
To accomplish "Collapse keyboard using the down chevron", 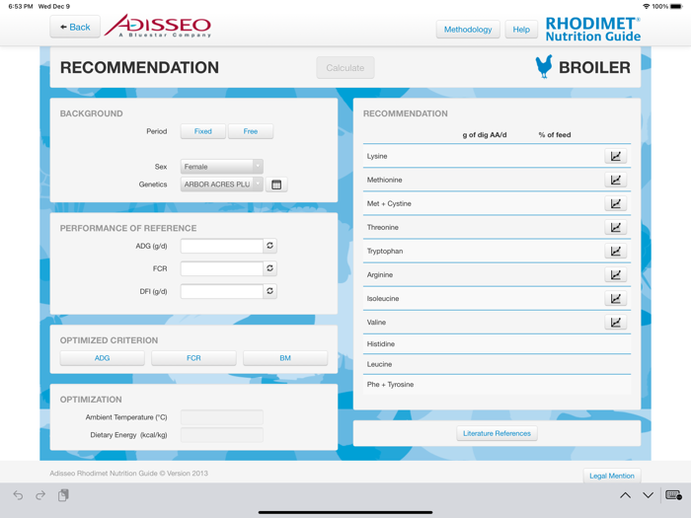I will tap(648, 495).
